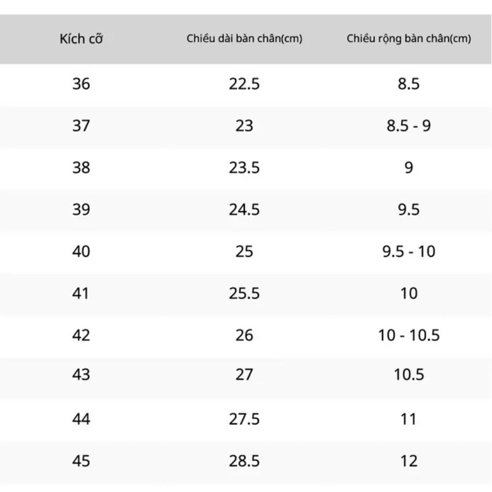Image resolution: width=492 pixels, height=492 pixels.
Task: Click the width value 12
Action: tap(408, 461)
